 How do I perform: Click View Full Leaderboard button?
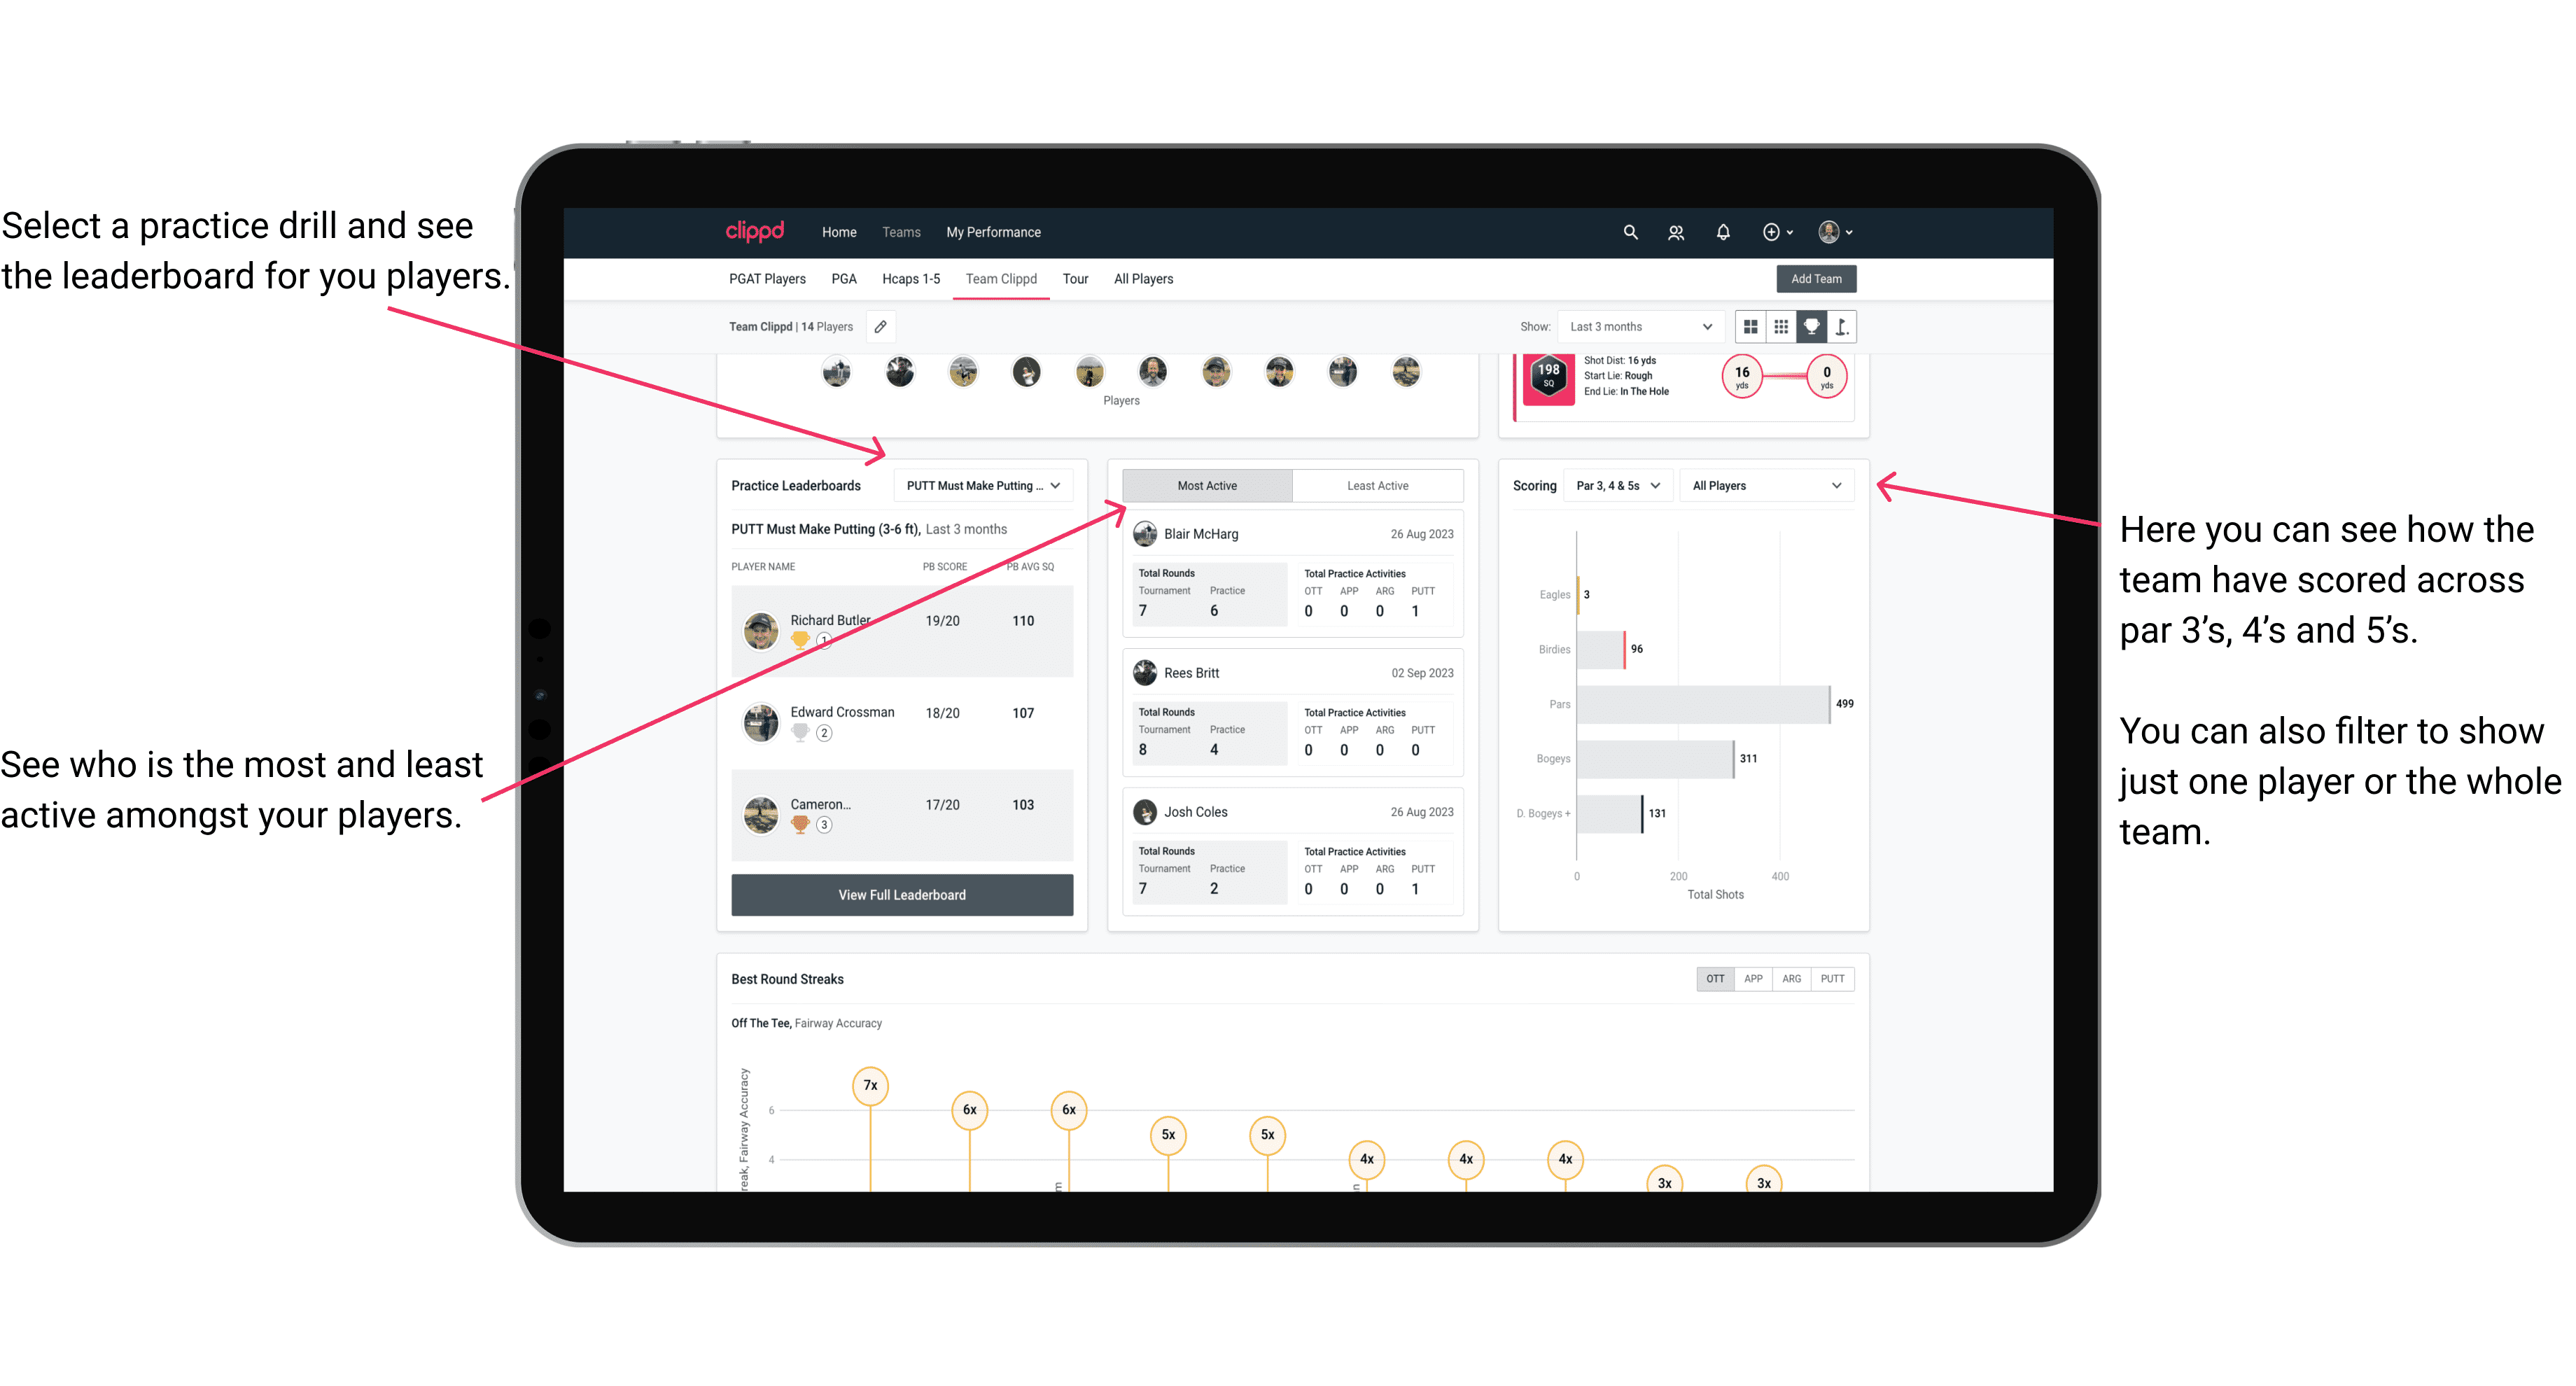coord(902,895)
